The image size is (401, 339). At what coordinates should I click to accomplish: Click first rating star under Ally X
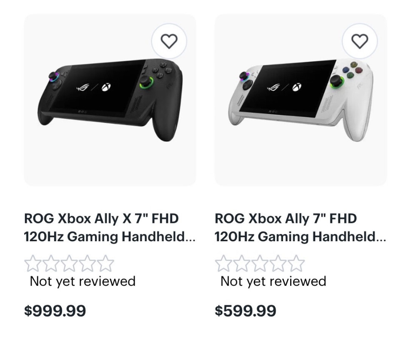pyautogui.click(x=32, y=264)
